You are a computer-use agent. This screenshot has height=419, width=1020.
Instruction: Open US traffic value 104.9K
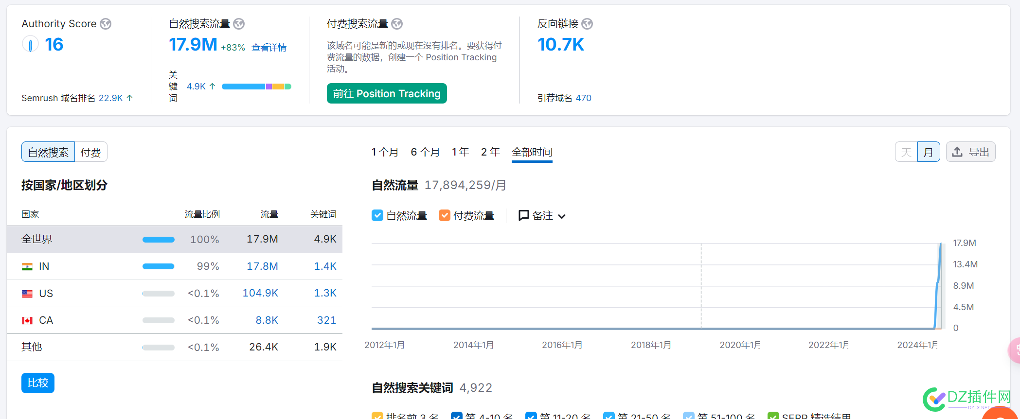pos(260,293)
